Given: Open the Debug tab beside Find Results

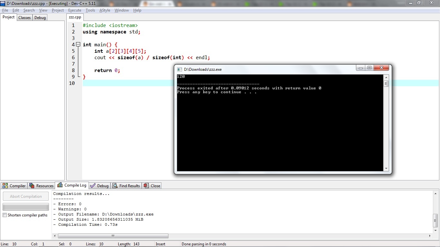Looking at the screenshot, I should click(100, 186).
